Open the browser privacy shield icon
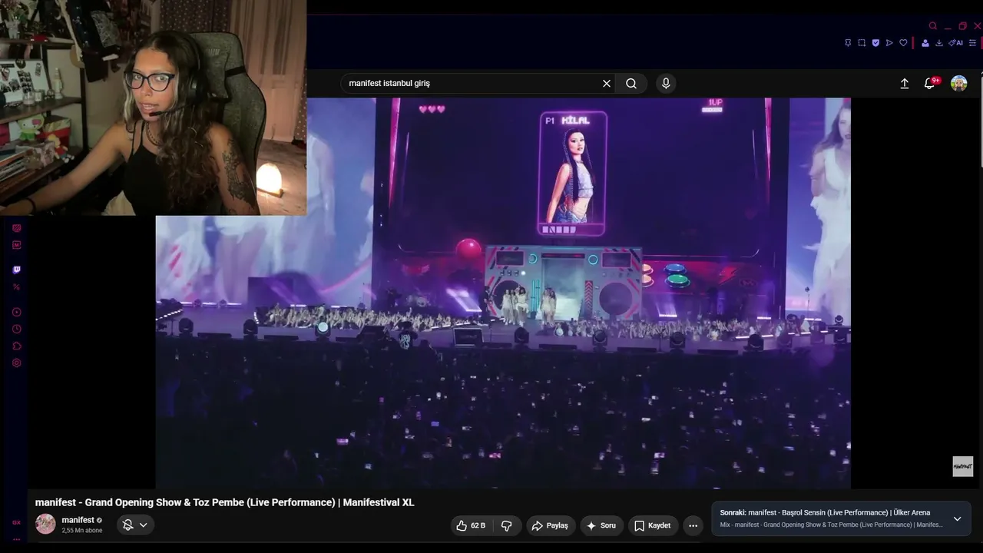Viewport: 983px width, 553px height. pos(875,43)
